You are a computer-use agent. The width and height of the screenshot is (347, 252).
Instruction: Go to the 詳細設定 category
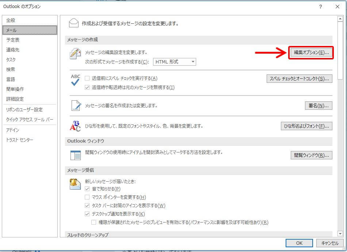pos(30,99)
